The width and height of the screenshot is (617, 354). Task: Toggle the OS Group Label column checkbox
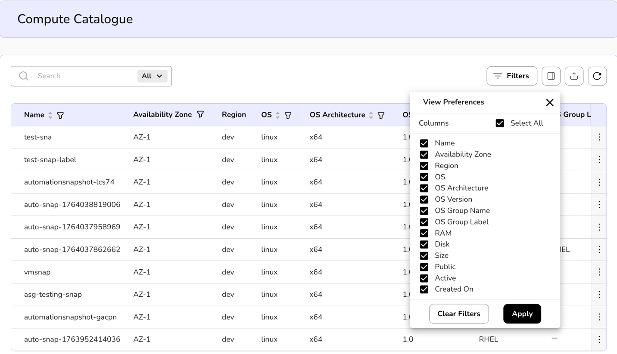click(x=424, y=222)
